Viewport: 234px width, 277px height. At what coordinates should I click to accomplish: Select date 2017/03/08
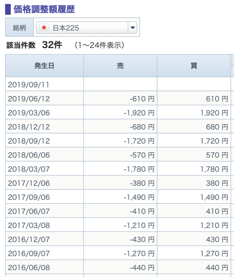click(29, 225)
